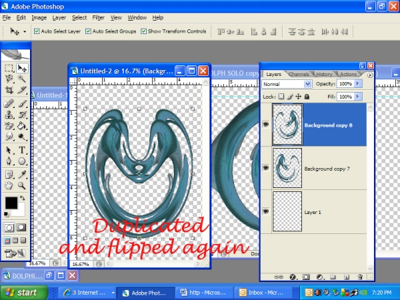The height and width of the screenshot is (300, 400).
Task: Select the Crop tool
Action: click(x=9, y=89)
